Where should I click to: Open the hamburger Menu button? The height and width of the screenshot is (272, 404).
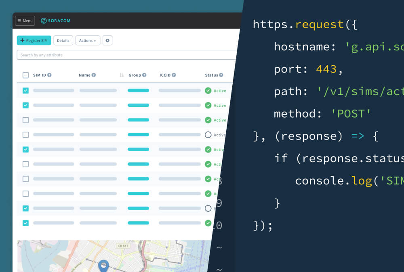(25, 21)
